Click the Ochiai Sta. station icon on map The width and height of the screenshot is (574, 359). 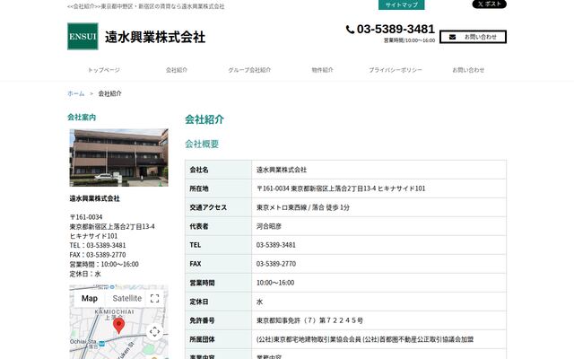point(101,344)
